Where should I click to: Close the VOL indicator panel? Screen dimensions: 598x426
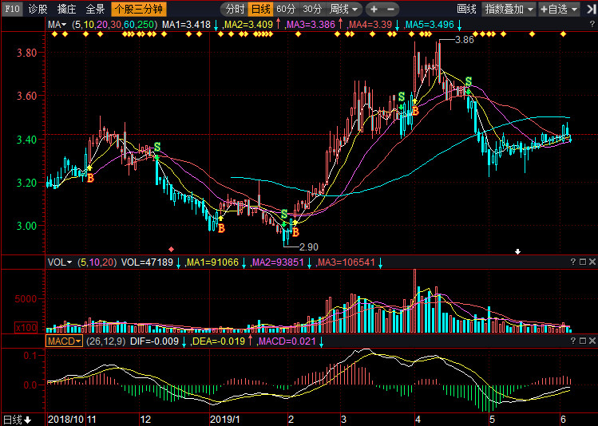click(x=592, y=262)
